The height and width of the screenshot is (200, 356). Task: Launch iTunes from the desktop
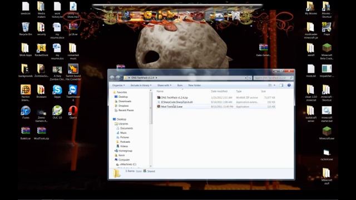(x=26, y=112)
